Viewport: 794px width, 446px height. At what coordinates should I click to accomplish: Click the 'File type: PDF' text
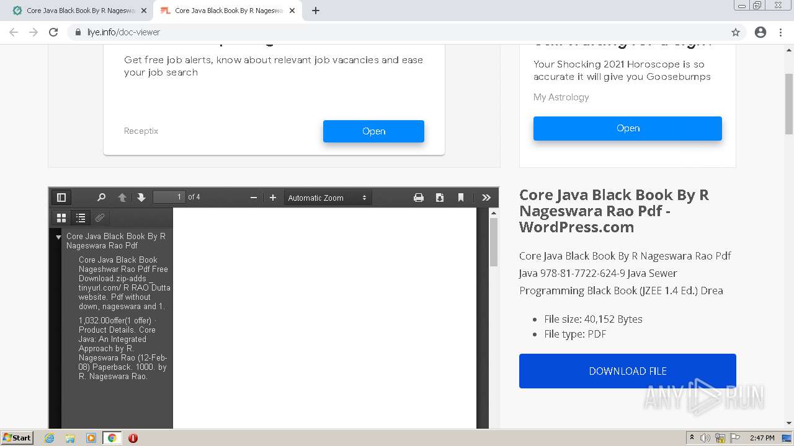coord(575,334)
